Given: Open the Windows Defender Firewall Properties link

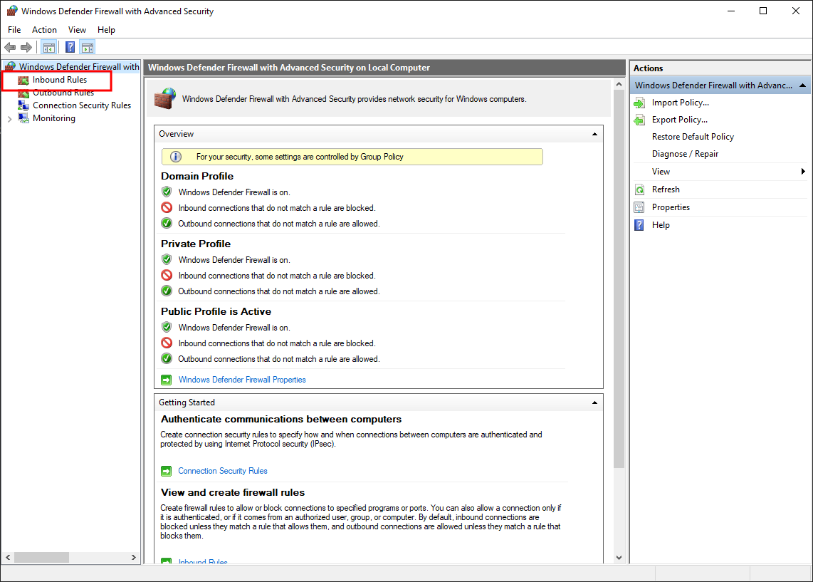Looking at the screenshot, I should coord(242,380).
